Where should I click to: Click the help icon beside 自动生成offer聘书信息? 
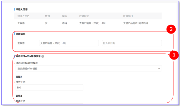(x=43, y=56)
